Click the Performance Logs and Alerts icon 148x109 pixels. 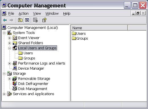point(15,63)
